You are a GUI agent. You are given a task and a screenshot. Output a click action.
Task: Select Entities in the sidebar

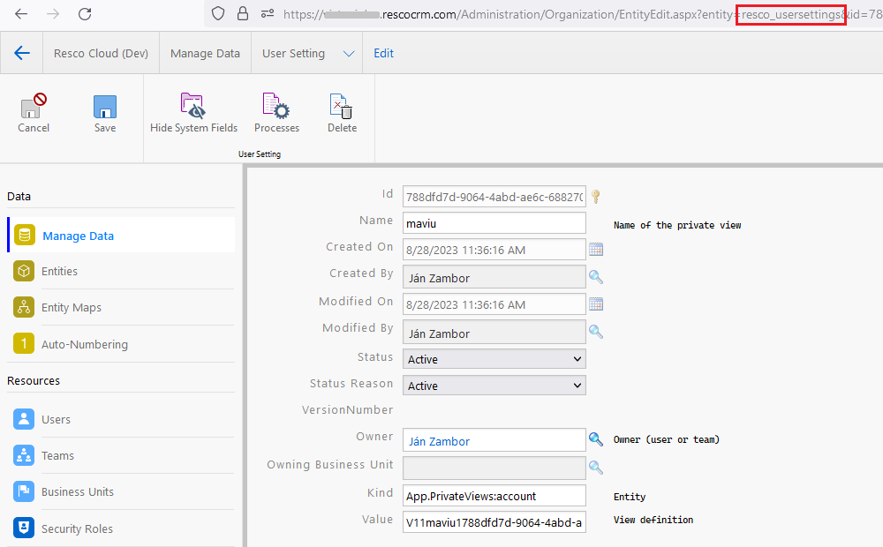pyautogui.click(x=59, y=272)
